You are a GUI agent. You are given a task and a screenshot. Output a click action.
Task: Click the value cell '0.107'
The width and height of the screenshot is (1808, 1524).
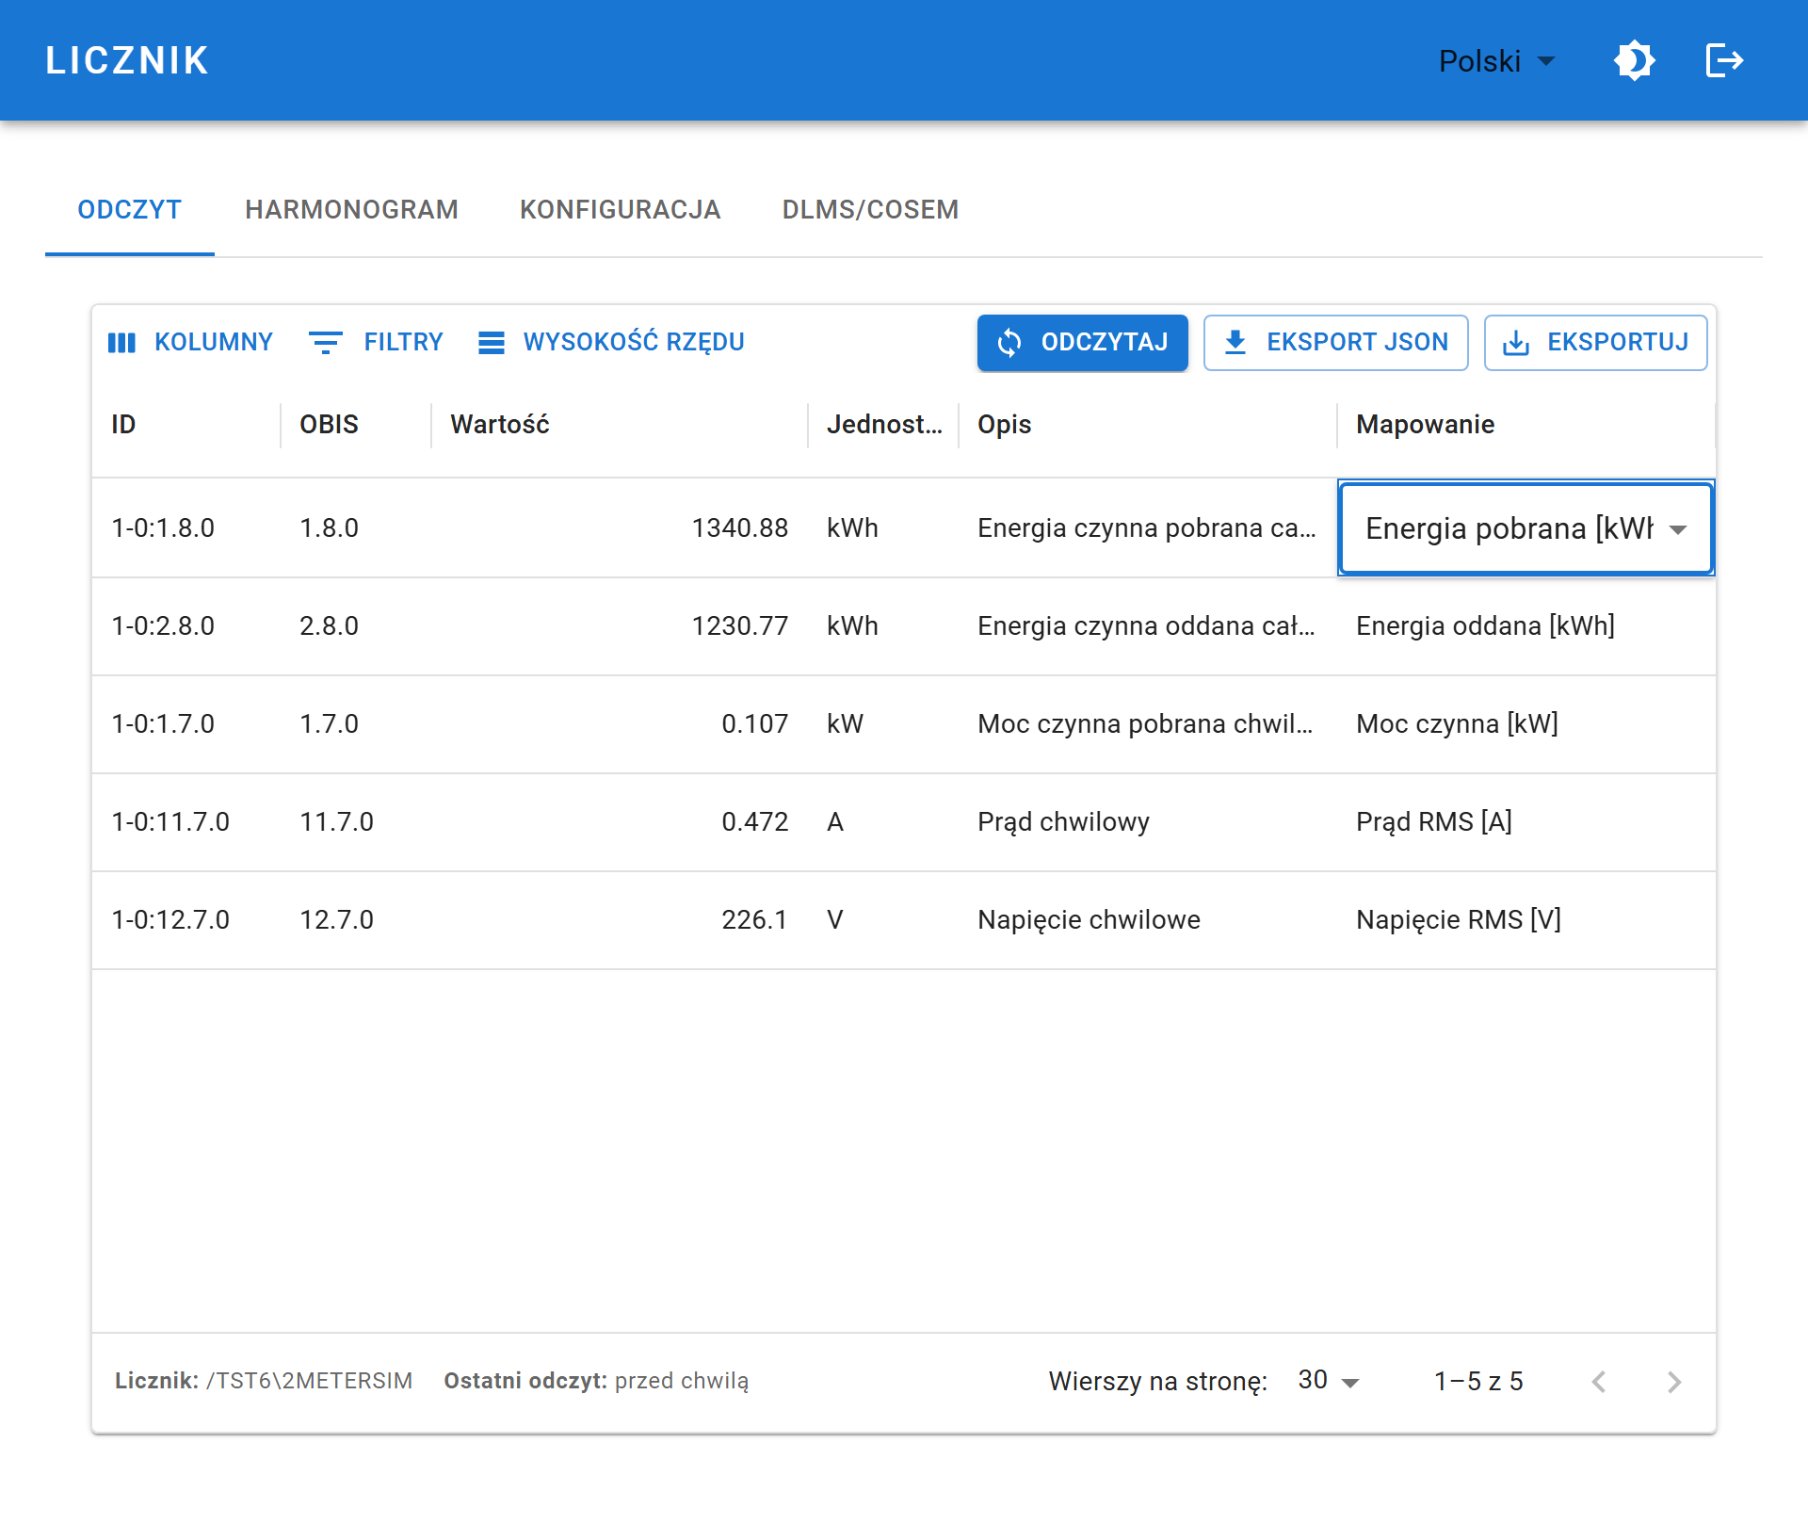620,724
